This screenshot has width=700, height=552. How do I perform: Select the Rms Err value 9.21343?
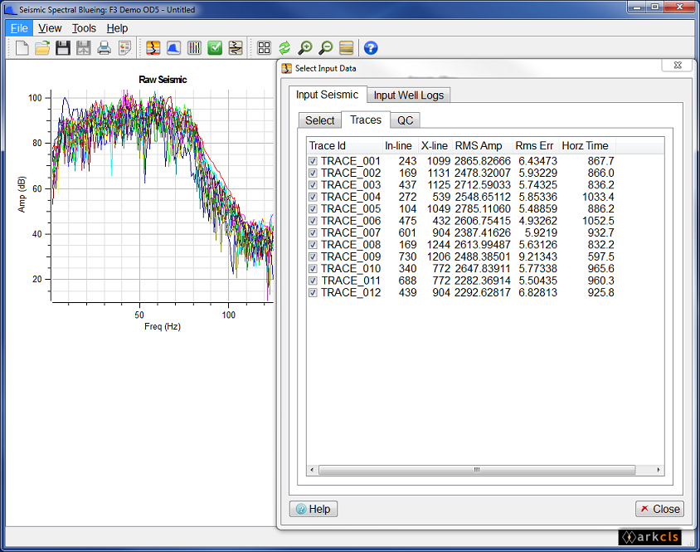coord(537,256)
